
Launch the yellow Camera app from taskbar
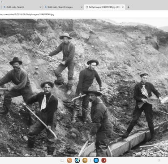pyautogui.click(x=85, y=160)
